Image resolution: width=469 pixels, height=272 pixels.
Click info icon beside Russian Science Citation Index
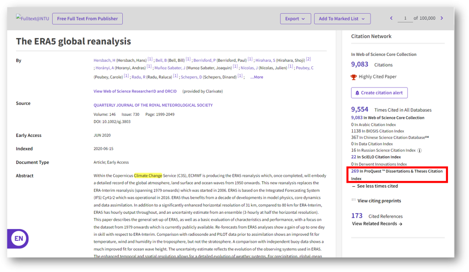(420, 150)
